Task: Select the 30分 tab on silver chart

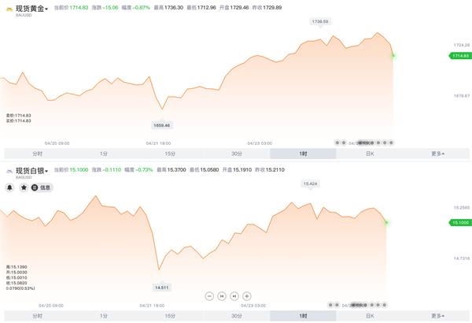Action: 237,316
